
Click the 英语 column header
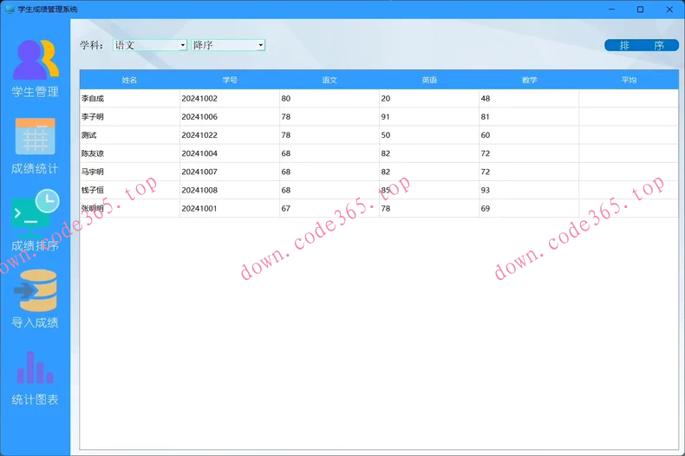[429, 80]
